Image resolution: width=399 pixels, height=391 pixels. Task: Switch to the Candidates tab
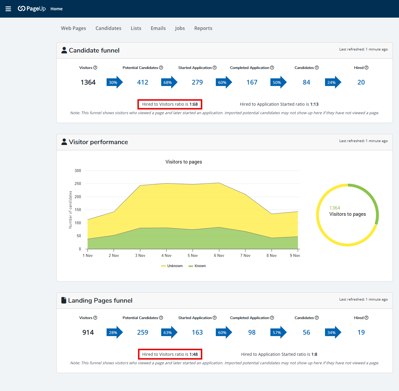pyautogui.click(x=108, y=28)
